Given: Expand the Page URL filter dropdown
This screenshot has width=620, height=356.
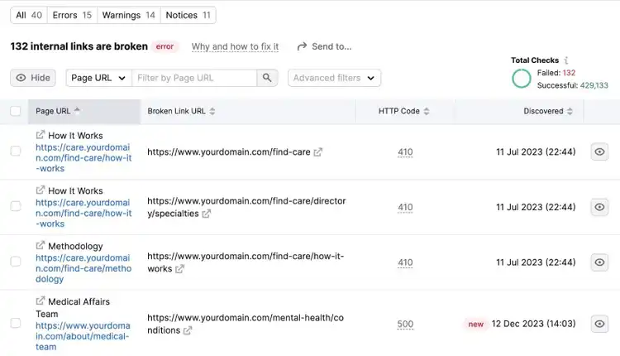Looking at the screenshot, I should click(99, 78).
